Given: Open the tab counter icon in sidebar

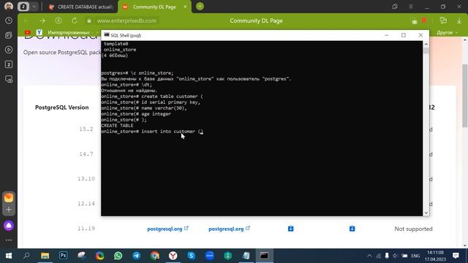Looking at the screenshot, I should click(9, 64).
